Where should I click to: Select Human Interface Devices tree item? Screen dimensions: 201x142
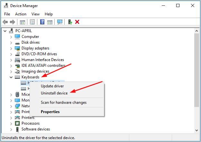click(x=42, y=60)
